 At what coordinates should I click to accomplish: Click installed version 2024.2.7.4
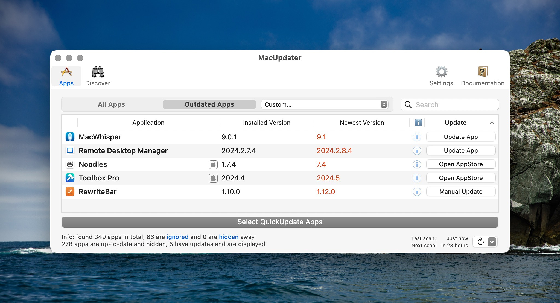(x=239, y=151)
